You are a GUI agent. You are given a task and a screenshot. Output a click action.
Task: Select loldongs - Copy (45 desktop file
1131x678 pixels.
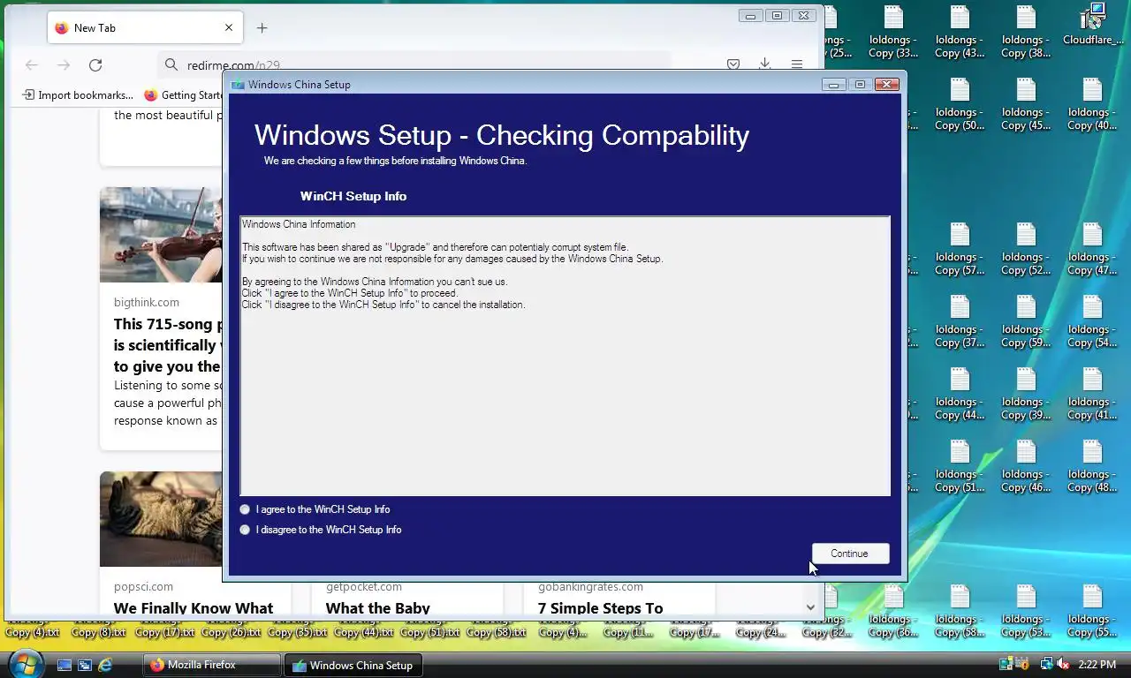click(1026, 104)
